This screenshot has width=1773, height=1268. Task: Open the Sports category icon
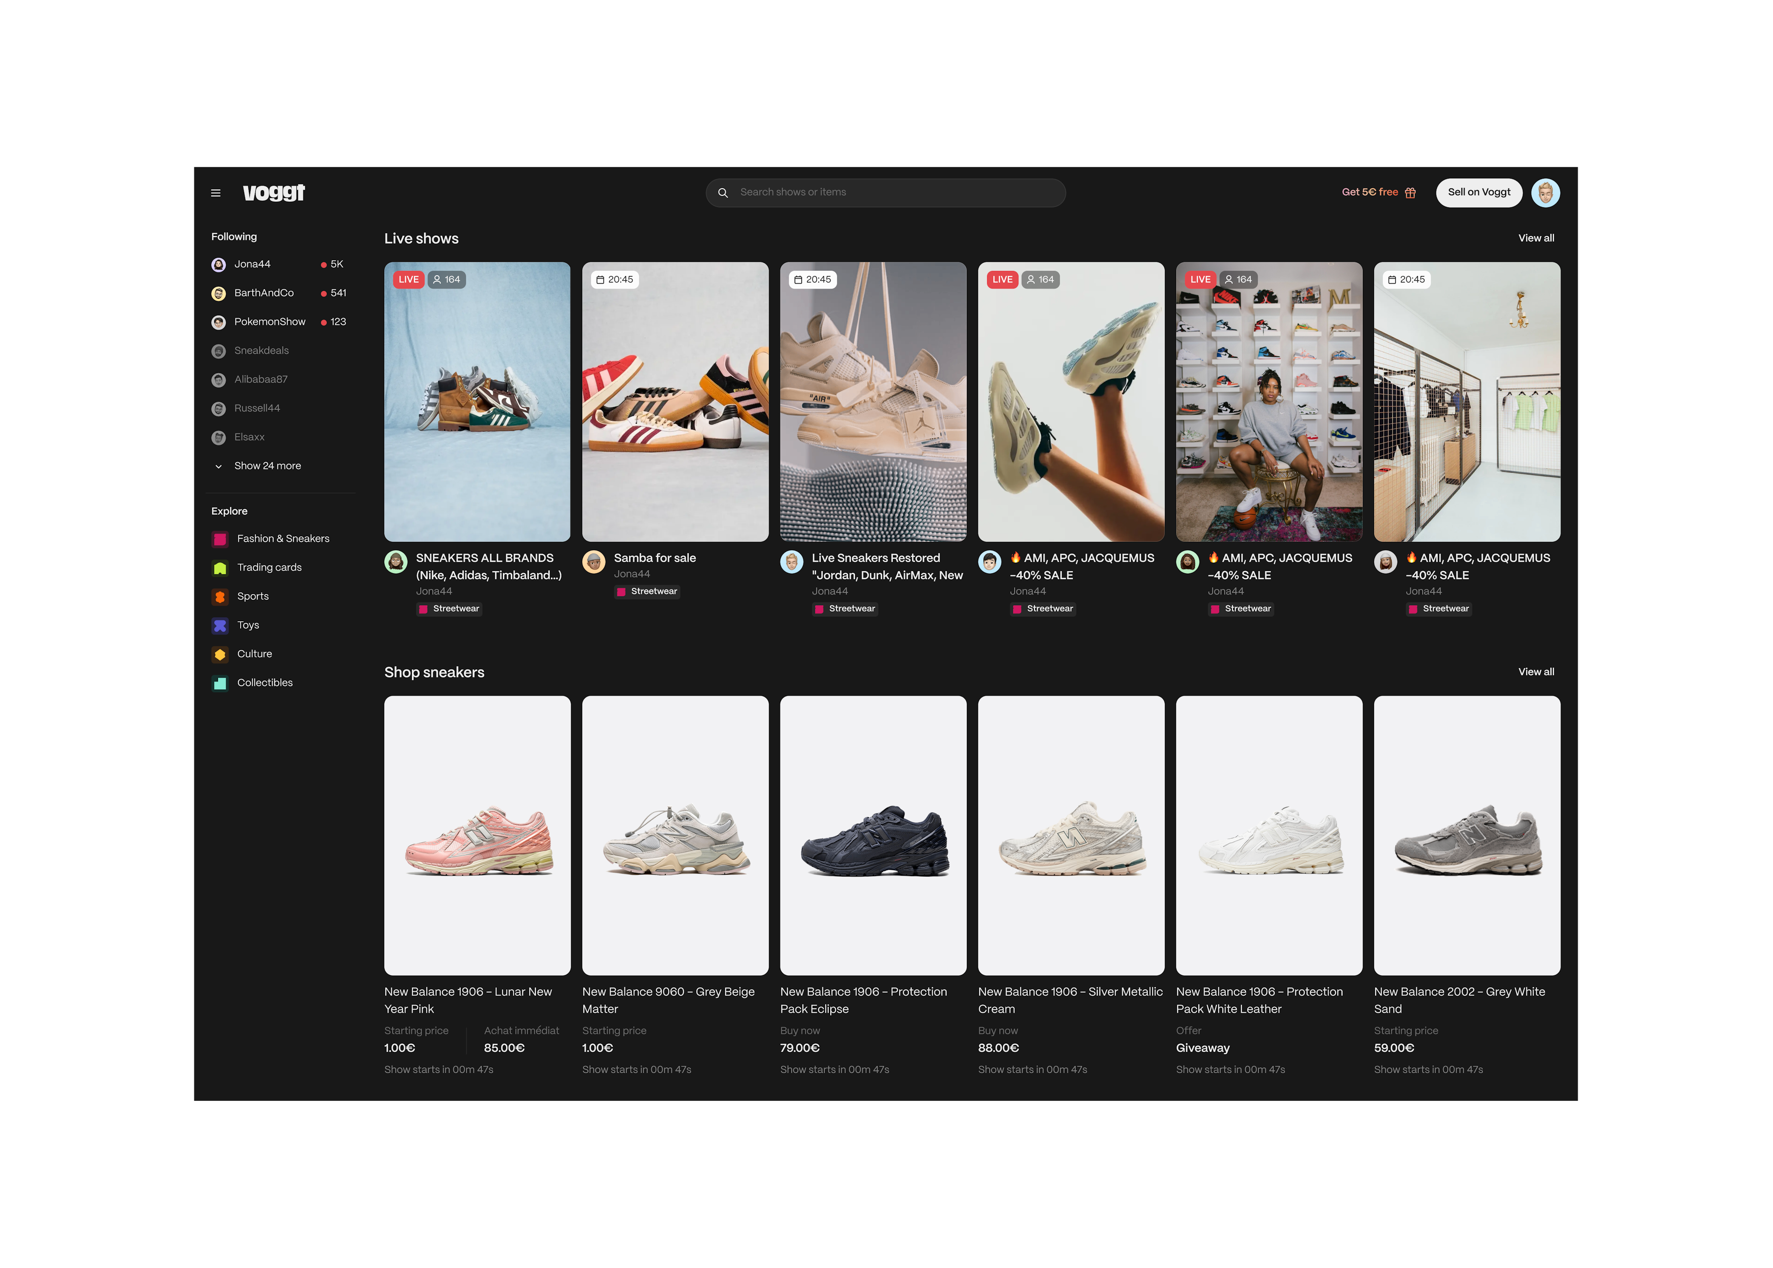coord(220,597)
